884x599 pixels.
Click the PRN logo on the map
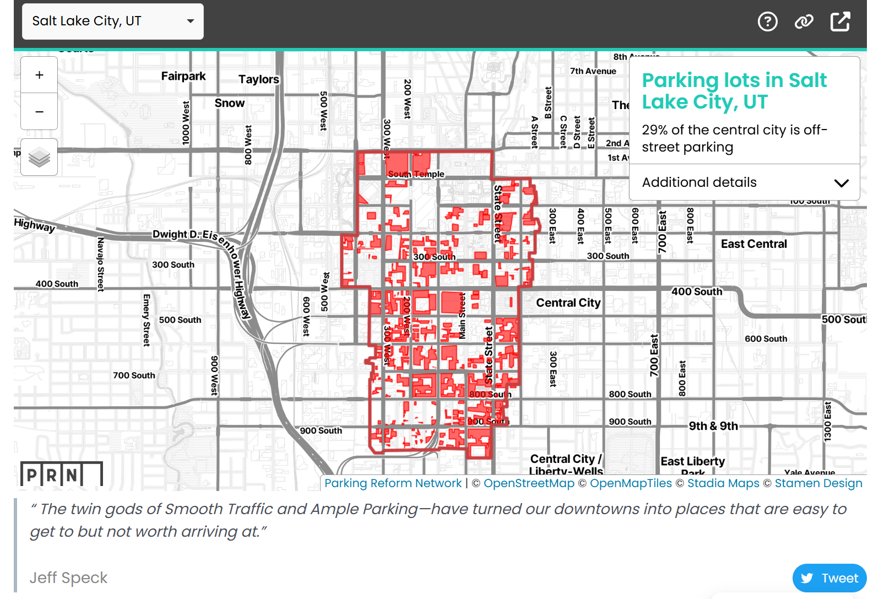61,474
